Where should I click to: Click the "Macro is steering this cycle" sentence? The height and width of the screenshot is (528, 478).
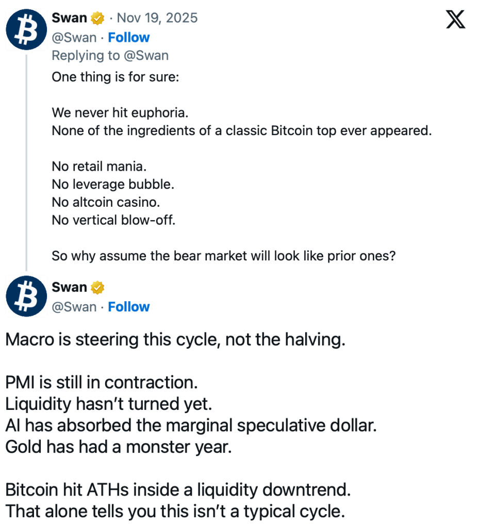pos(175,340)
